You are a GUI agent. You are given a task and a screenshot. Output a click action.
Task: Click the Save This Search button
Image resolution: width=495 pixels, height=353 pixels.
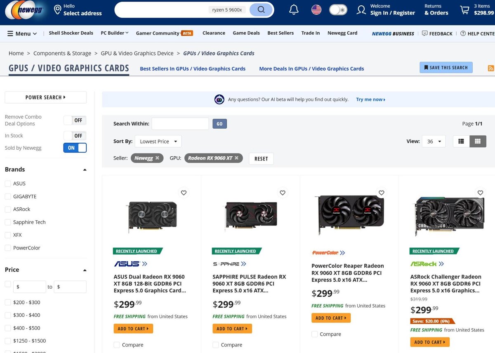click(x=446, y=68)
